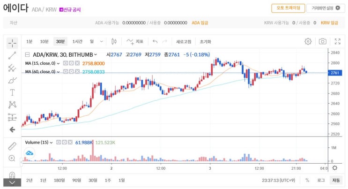
Task: Open trading screen settings (거래화면 설정)
Action: tap(326, 8)
